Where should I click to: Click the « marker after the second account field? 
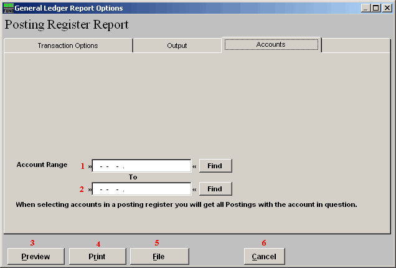(x=194, y=189)
